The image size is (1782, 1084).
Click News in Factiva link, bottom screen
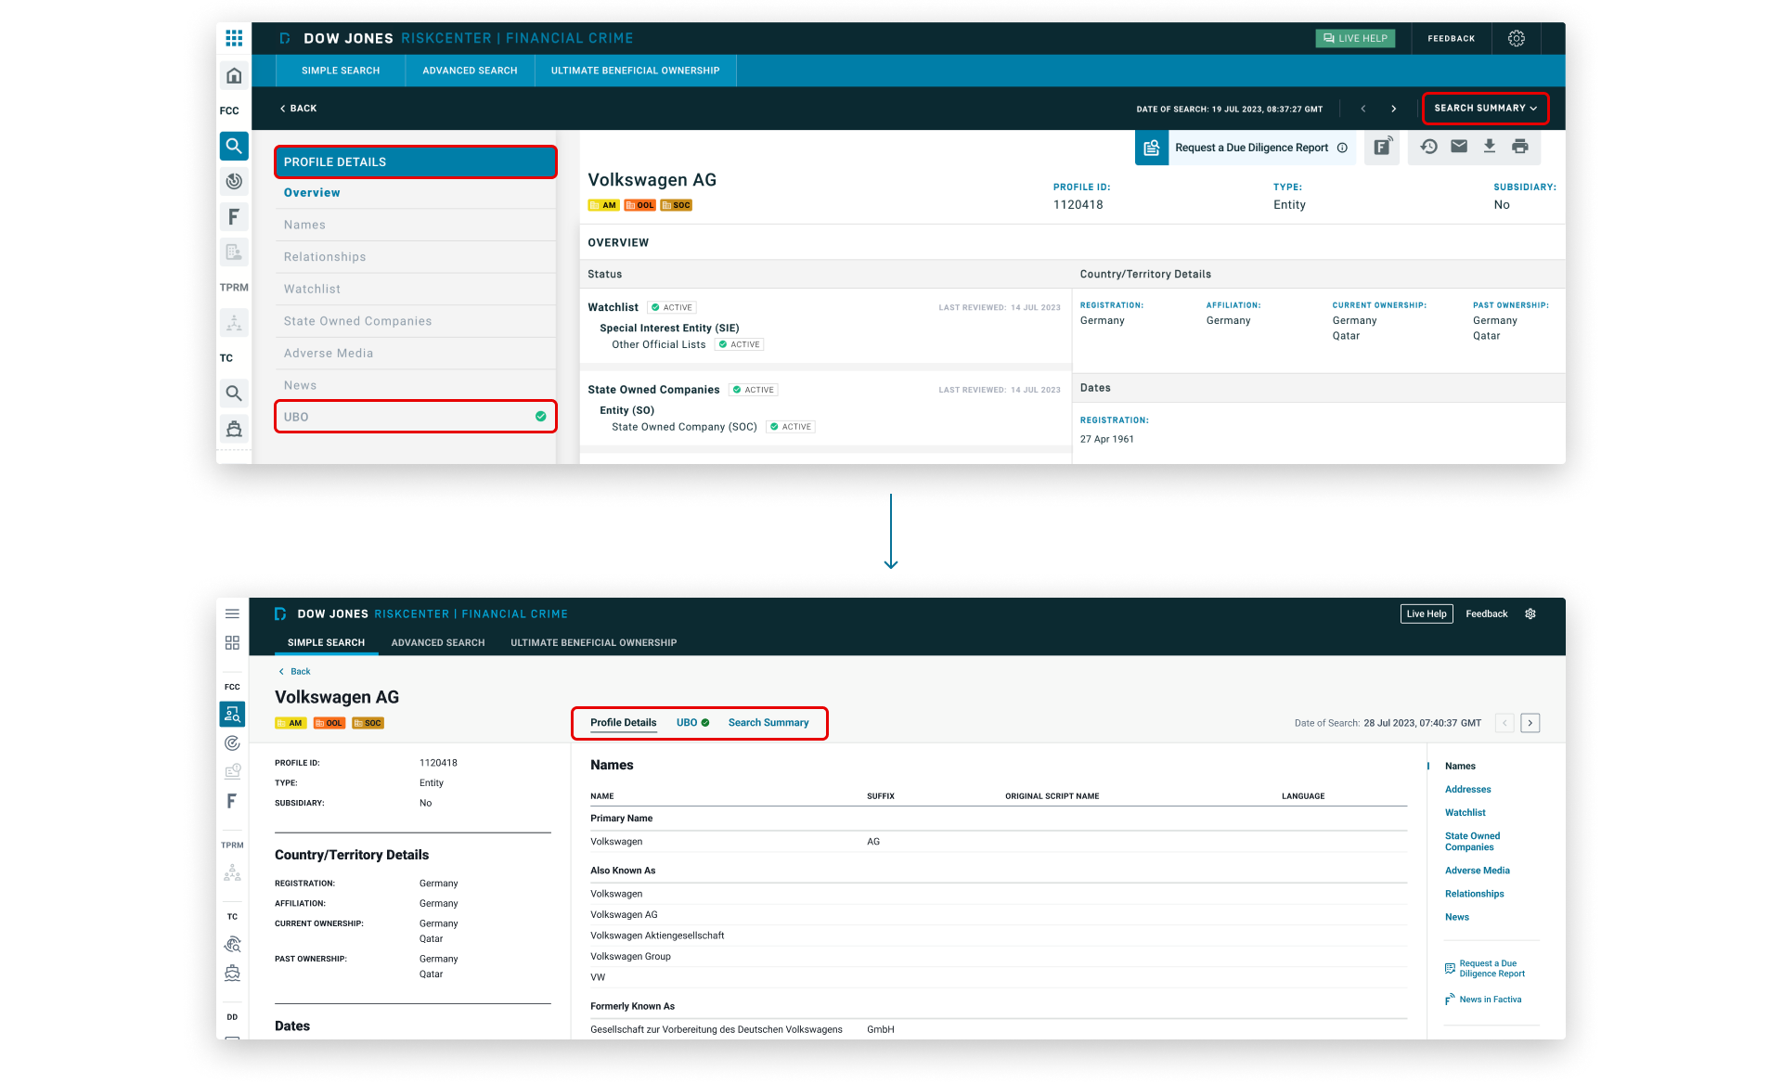[1483, 1000]
